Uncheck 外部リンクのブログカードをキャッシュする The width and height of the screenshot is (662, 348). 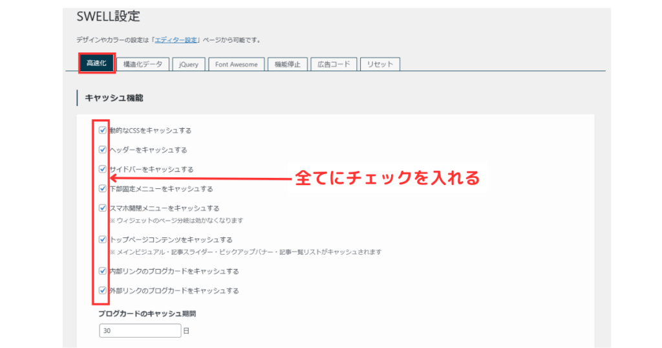(103, 290)
